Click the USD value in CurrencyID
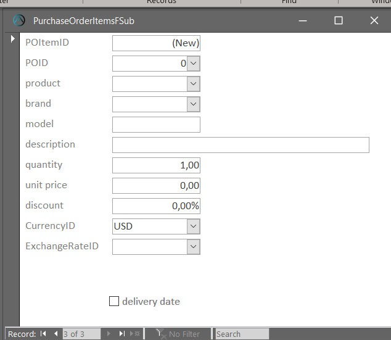 (123, 226)
